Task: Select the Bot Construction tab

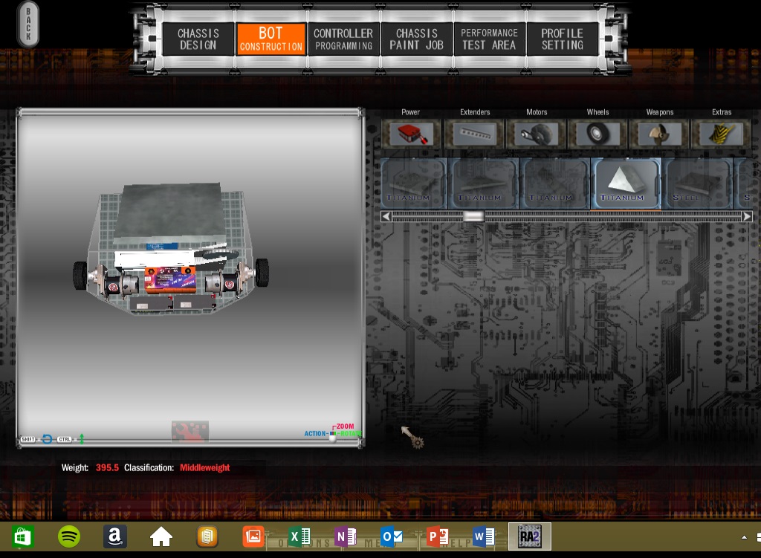Action: 271,39
